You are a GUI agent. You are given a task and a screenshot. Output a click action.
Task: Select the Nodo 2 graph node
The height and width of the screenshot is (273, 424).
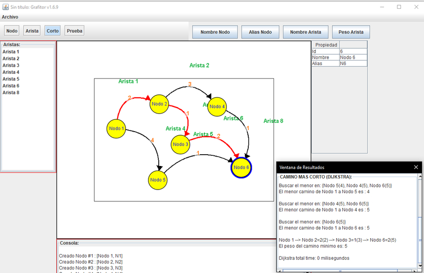[159, 104]
